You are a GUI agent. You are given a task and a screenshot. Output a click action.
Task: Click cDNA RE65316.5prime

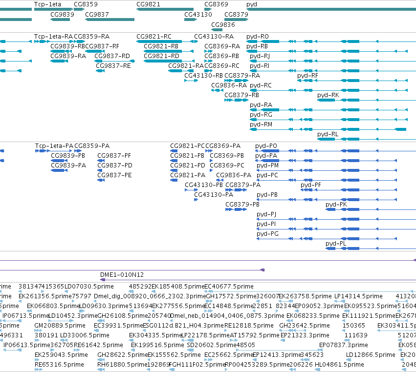click(x=60, y=365)
